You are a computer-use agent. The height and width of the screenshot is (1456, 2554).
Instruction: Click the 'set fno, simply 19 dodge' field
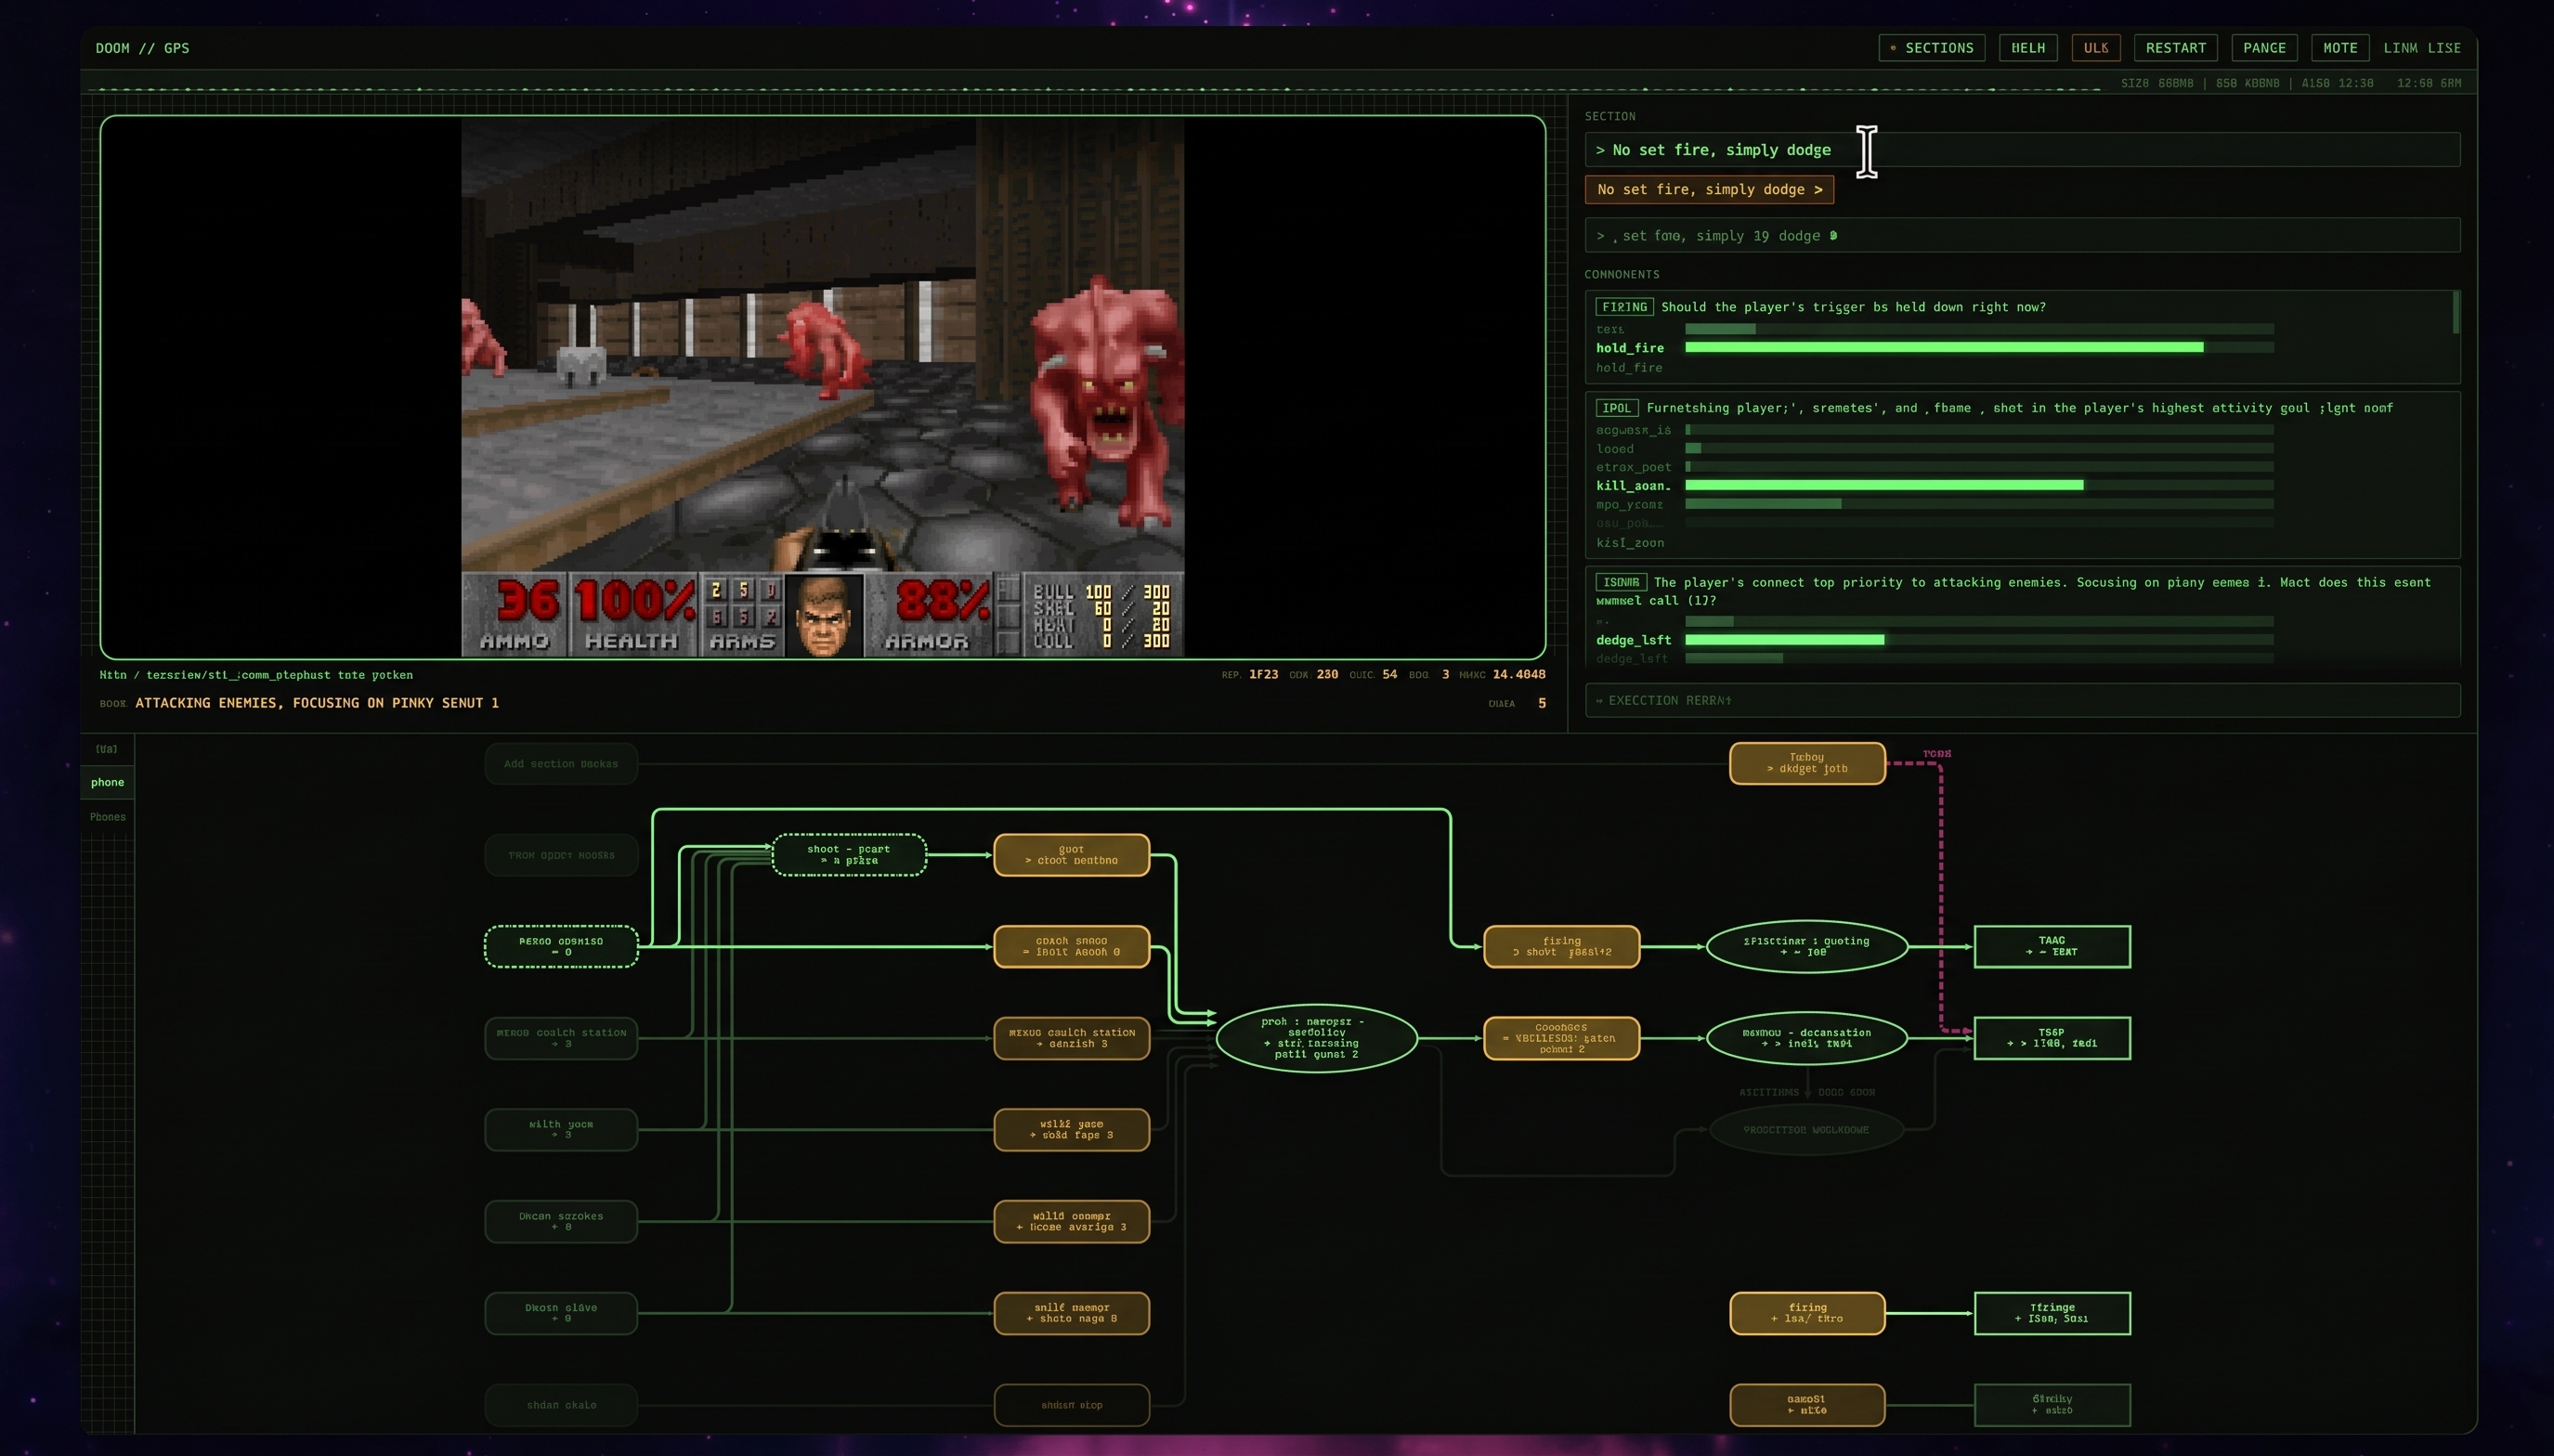click(x=2021, y=236)
